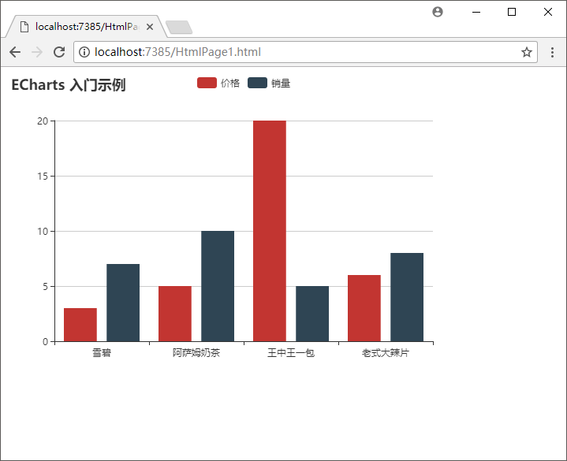The width and height of the screenshot is (567, 461).
Task: Open a new tab with the blank tab button
Action: tap(179, 28)
